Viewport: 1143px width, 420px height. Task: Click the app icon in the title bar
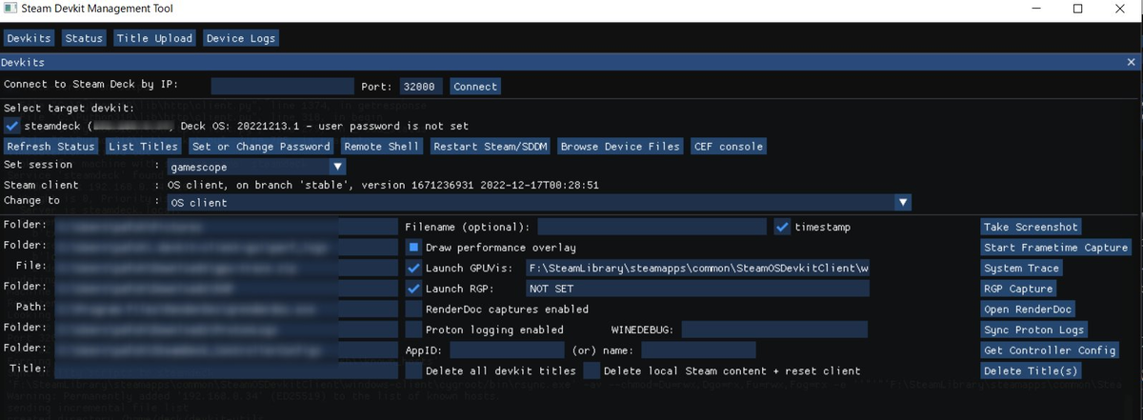(10, 9)
